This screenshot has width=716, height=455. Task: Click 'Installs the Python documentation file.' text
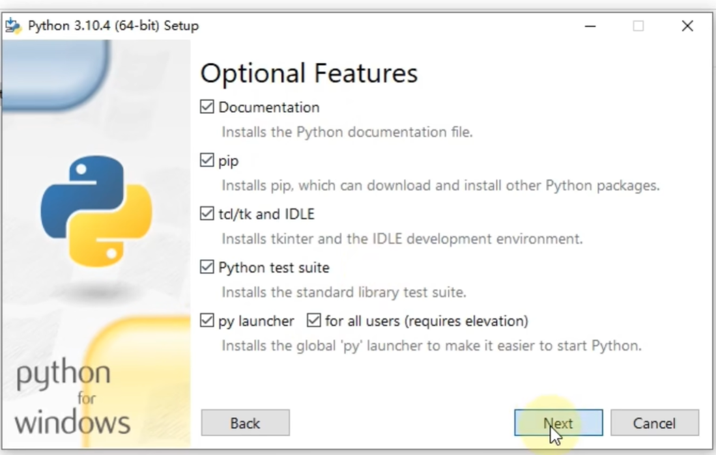click(x=347, y=132)
